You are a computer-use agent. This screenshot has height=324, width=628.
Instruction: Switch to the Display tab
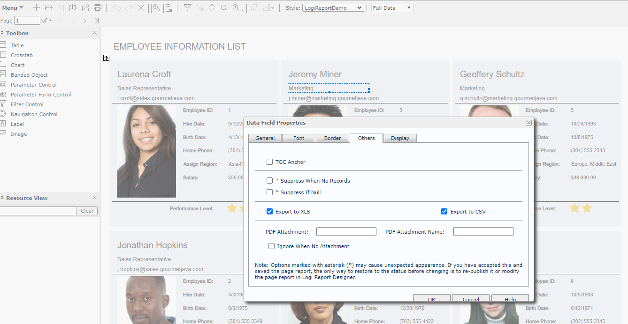coord(399,138)
